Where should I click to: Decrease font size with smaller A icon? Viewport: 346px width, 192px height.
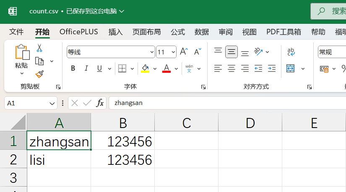[198, 52]
